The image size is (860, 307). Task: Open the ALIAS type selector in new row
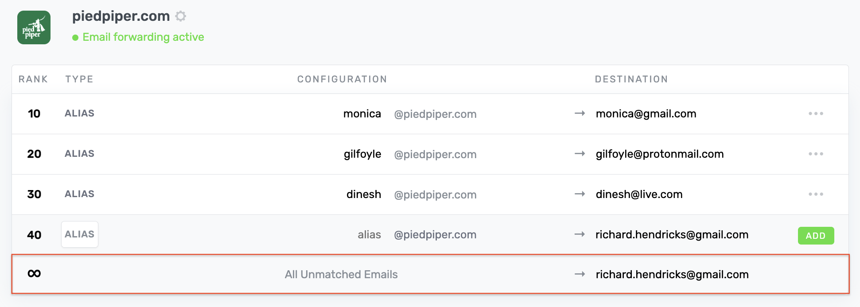(80, 234)
